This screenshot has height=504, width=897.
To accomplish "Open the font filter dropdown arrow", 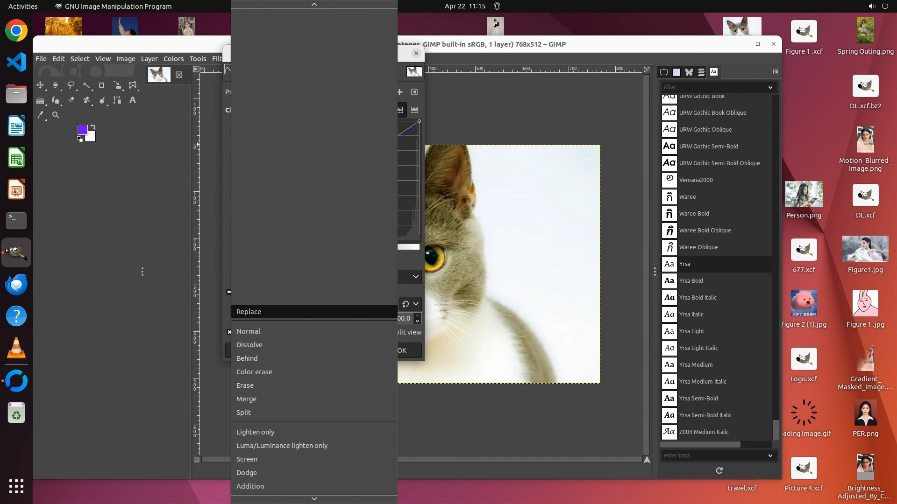I will (x=770, y=87).
